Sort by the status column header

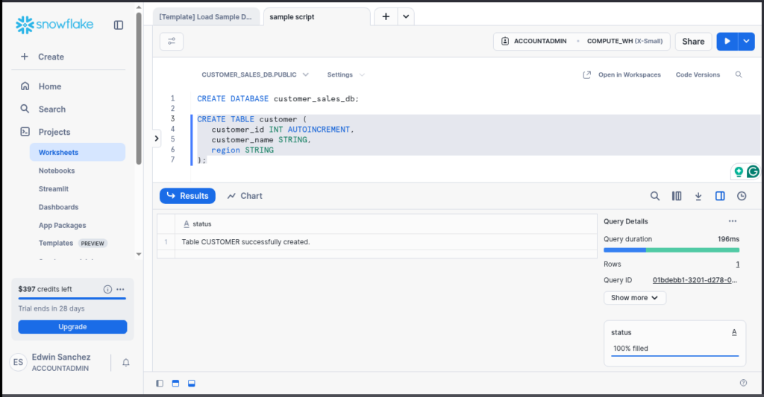click(386, 223)
